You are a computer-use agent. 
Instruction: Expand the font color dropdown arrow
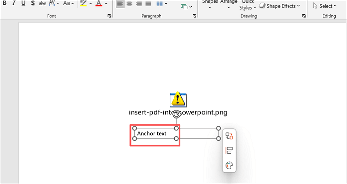pyautogui.click(x=106, y=3)
